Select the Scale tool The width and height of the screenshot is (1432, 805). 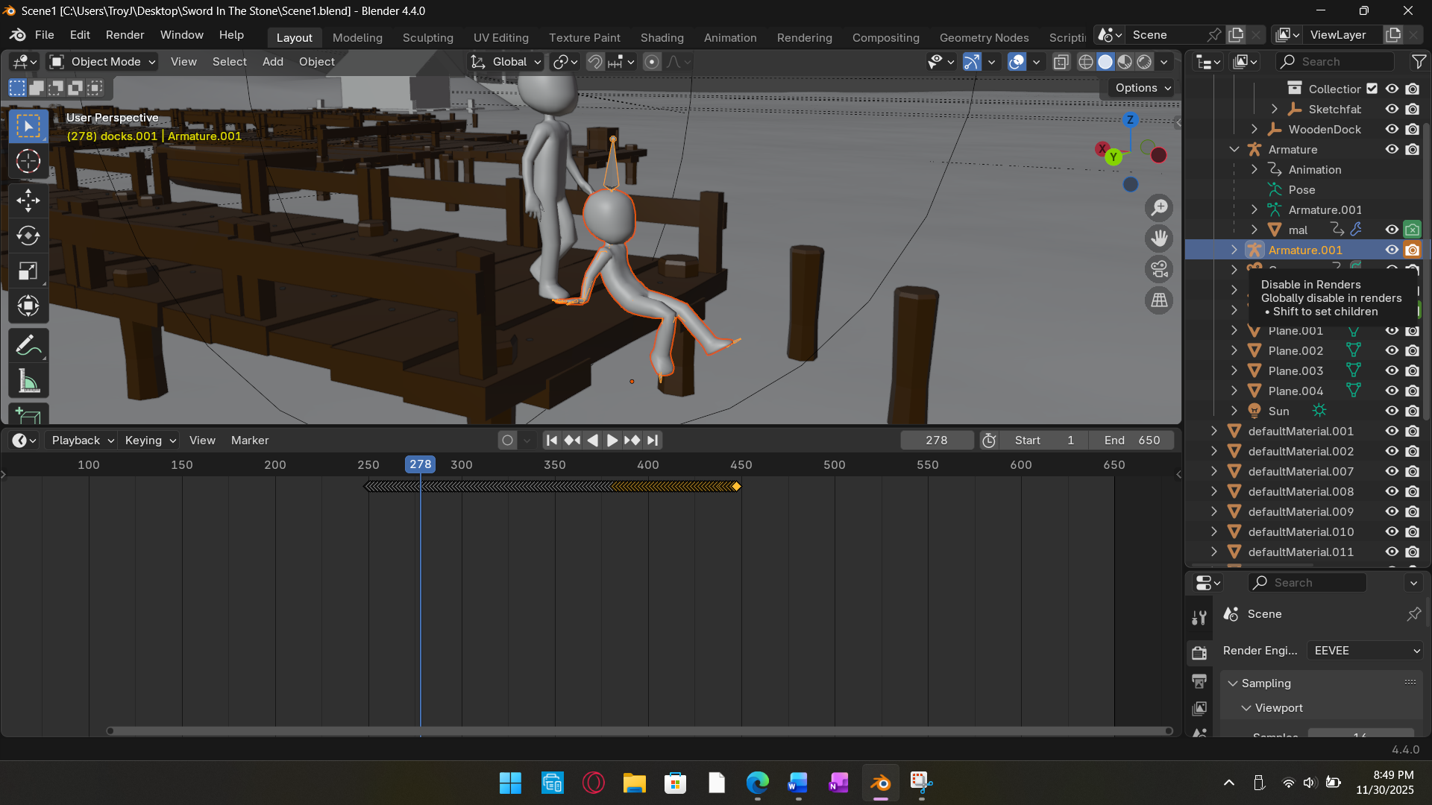[x=28, y=271]
